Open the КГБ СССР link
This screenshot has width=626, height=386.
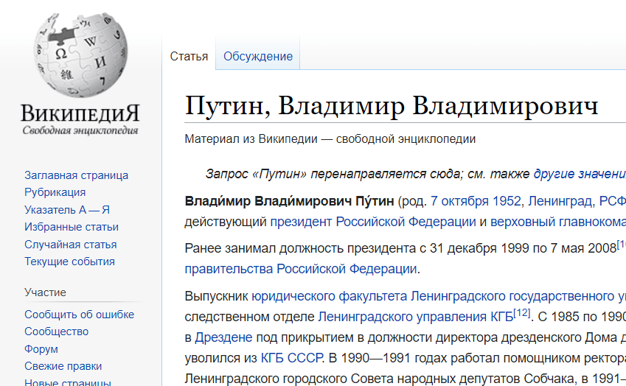tap(291, 358)
